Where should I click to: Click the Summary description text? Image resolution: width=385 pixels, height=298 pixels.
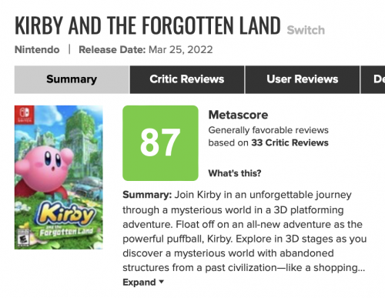(244, 231)
